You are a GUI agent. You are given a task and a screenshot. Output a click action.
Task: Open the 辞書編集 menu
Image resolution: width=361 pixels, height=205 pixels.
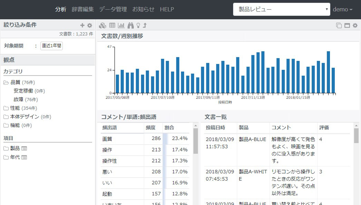82,9
